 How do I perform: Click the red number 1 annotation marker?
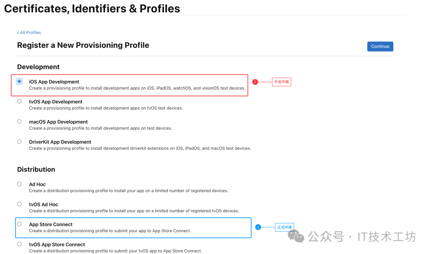coord(255,82)
